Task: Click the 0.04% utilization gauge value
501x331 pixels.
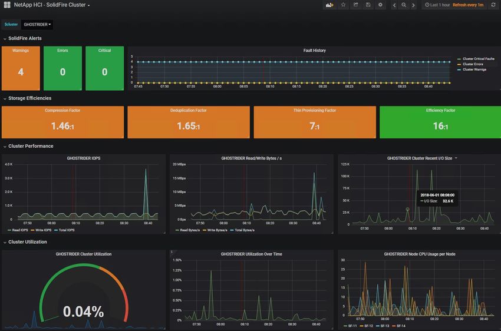Action: pyautogui.click(x=83, y=312)
